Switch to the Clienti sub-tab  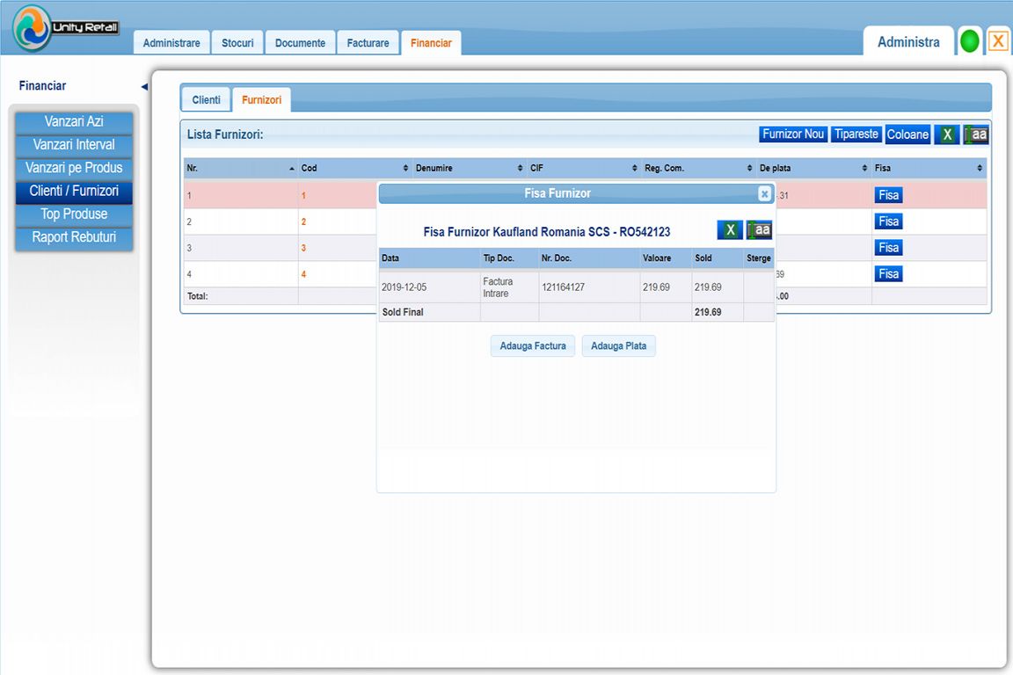point(206,99)
